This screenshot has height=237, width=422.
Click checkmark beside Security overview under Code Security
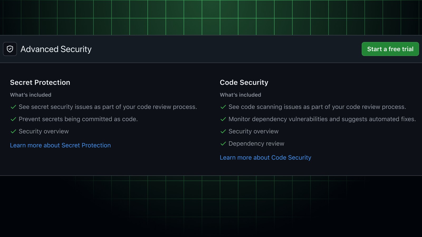pos(223,131)
